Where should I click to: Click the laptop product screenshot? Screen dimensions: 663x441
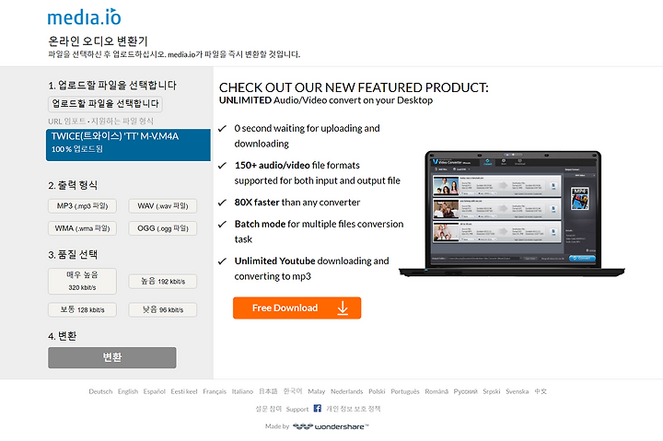pos(512,214)
